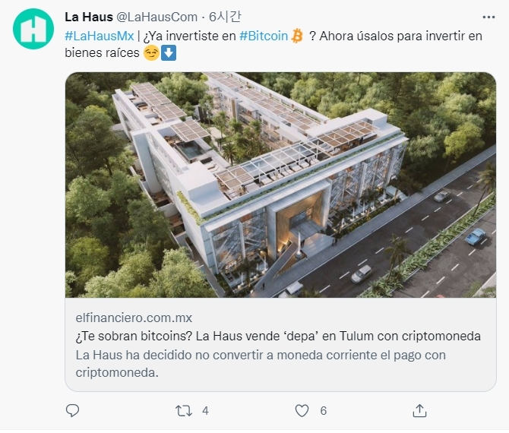Open the share upload icon
The height and width of the screenshot is (433, 509).
tap(419, 411)
